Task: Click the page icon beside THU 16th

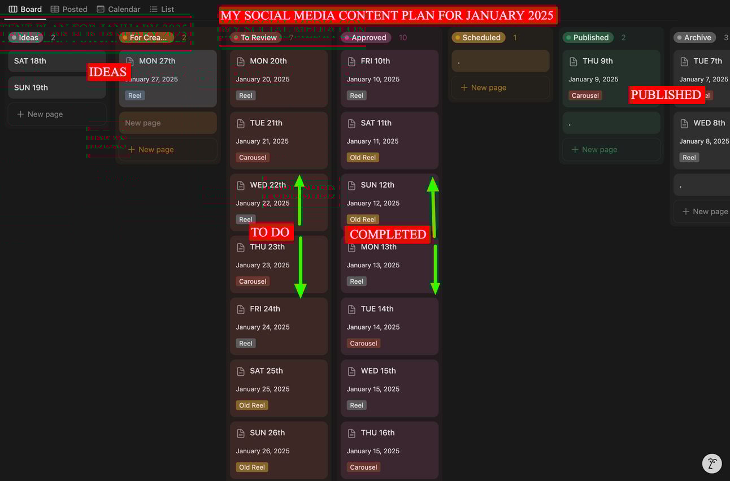Action: [351, 433]
